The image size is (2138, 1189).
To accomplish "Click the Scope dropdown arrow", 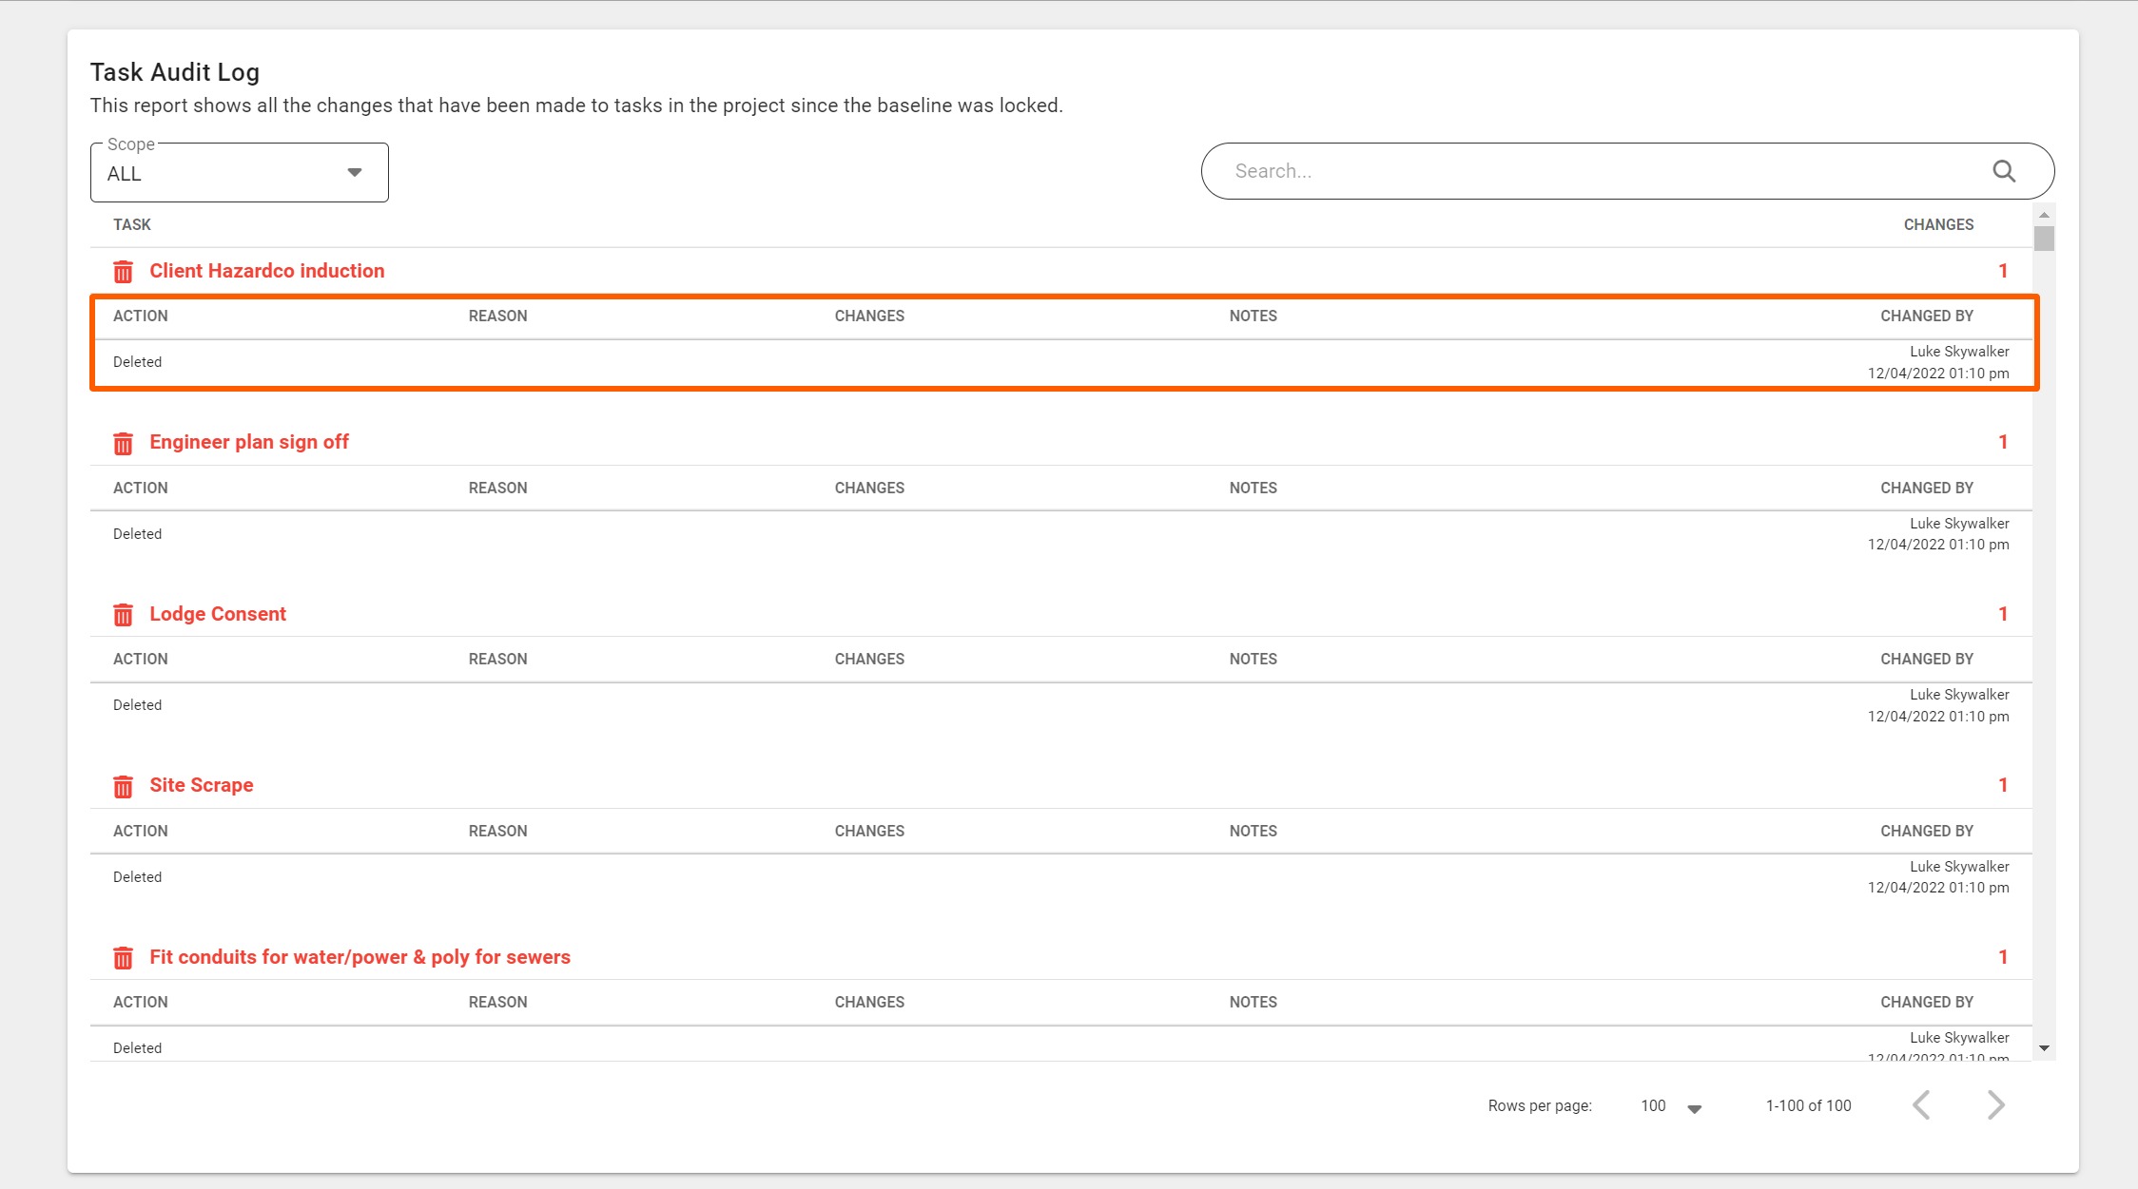I will point(354,173).
